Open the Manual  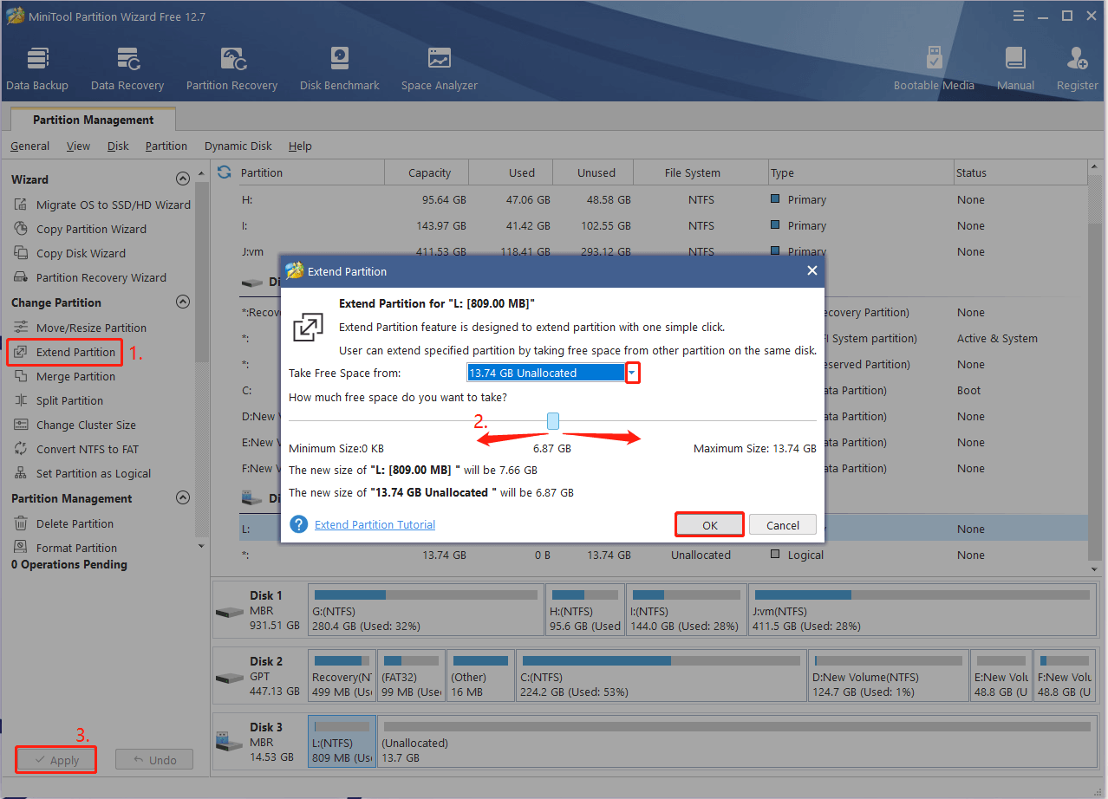pos(1015,69)
